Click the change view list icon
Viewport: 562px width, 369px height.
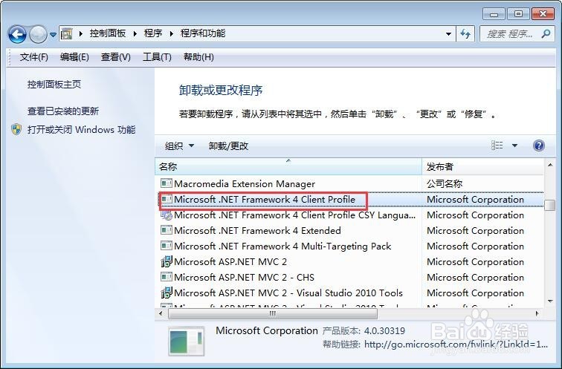click(497, 146)
